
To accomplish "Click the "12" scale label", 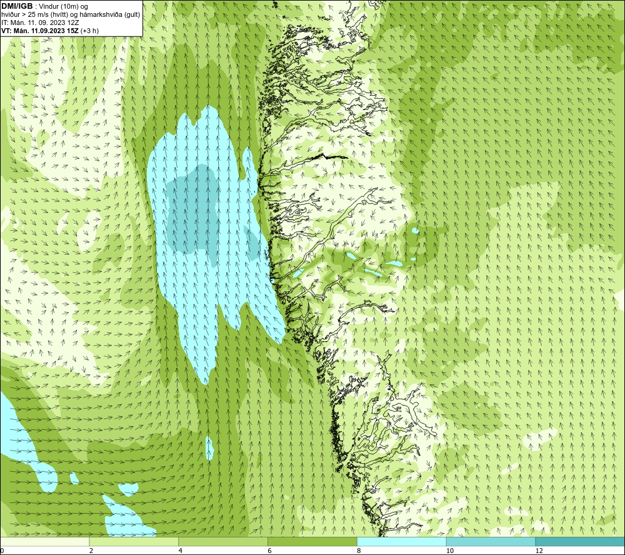I will coord(539,551).
